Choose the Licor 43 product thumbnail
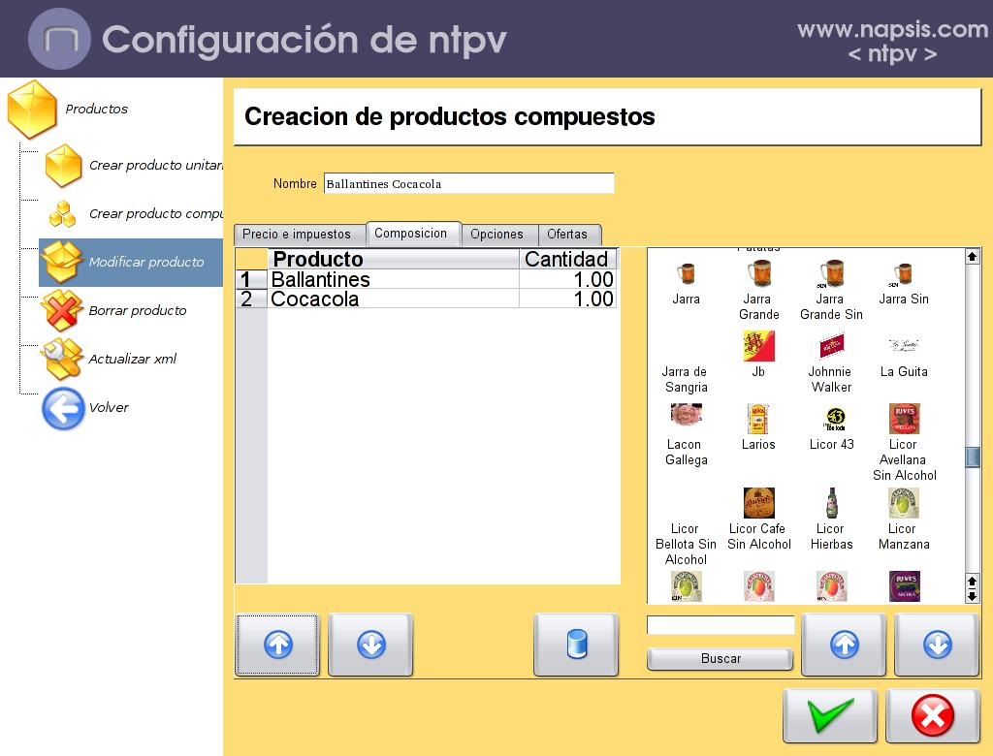 coord(832,419)
